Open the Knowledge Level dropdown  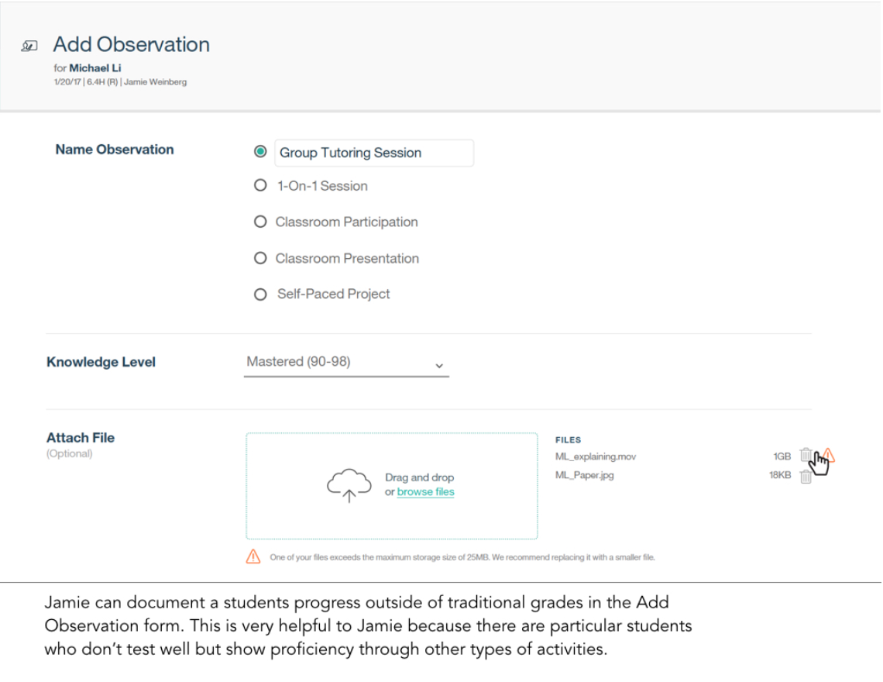pyautogui.click(x=345, y=362)
